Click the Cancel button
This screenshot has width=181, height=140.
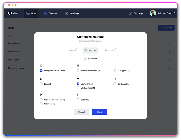click(x=81, y=112)
